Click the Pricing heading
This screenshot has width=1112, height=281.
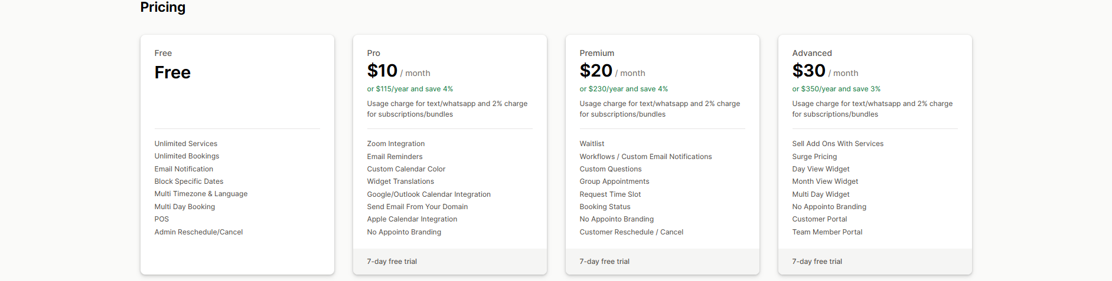pos(162,7)
